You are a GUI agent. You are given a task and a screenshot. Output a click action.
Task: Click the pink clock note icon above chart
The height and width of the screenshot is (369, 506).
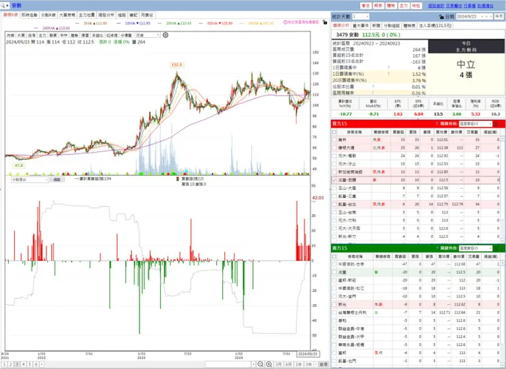pyautogui.click(x=285, y=23)
